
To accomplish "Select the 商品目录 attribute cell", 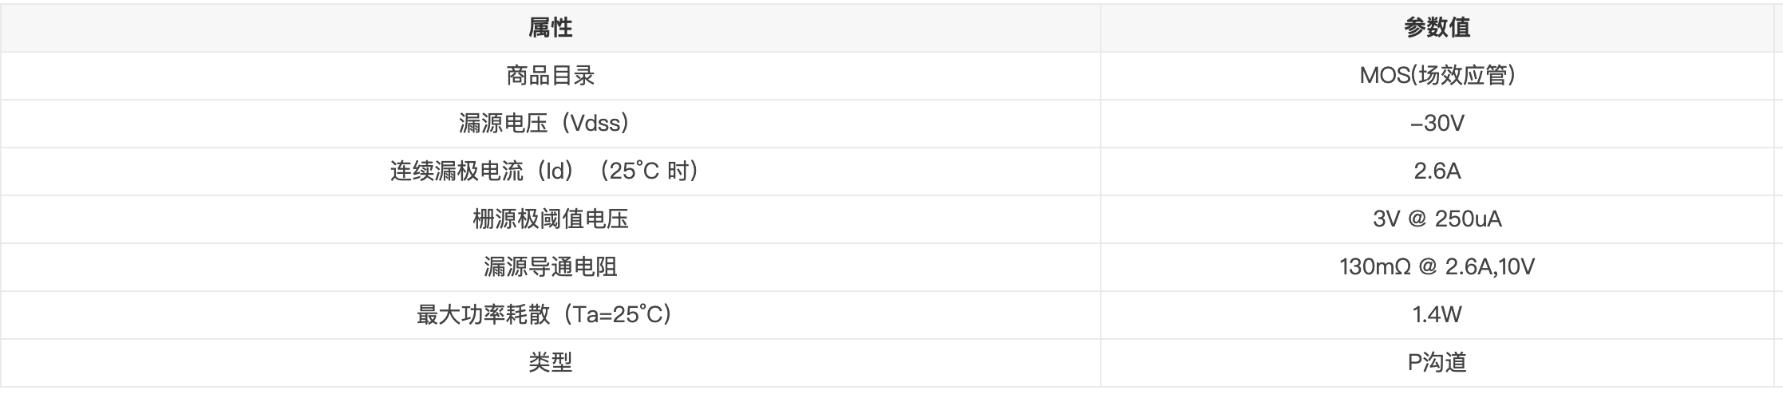I will (550, 76).
